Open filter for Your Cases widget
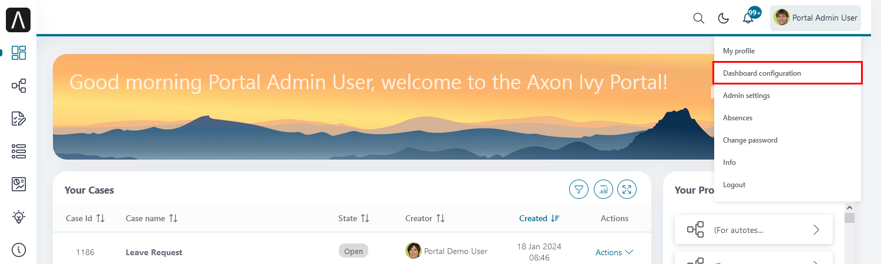 click(579, 189)
